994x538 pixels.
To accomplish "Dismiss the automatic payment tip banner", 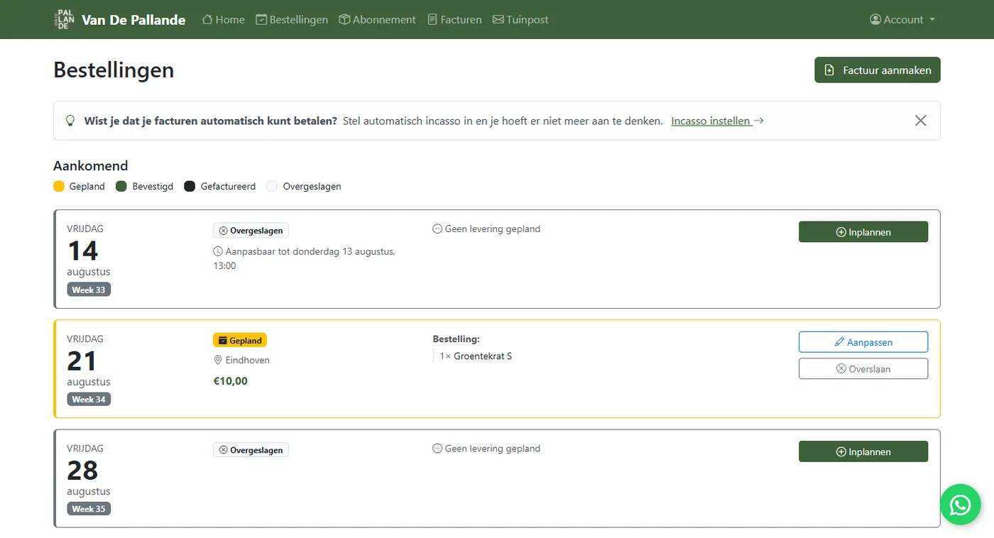I will (x=921, y=121).
